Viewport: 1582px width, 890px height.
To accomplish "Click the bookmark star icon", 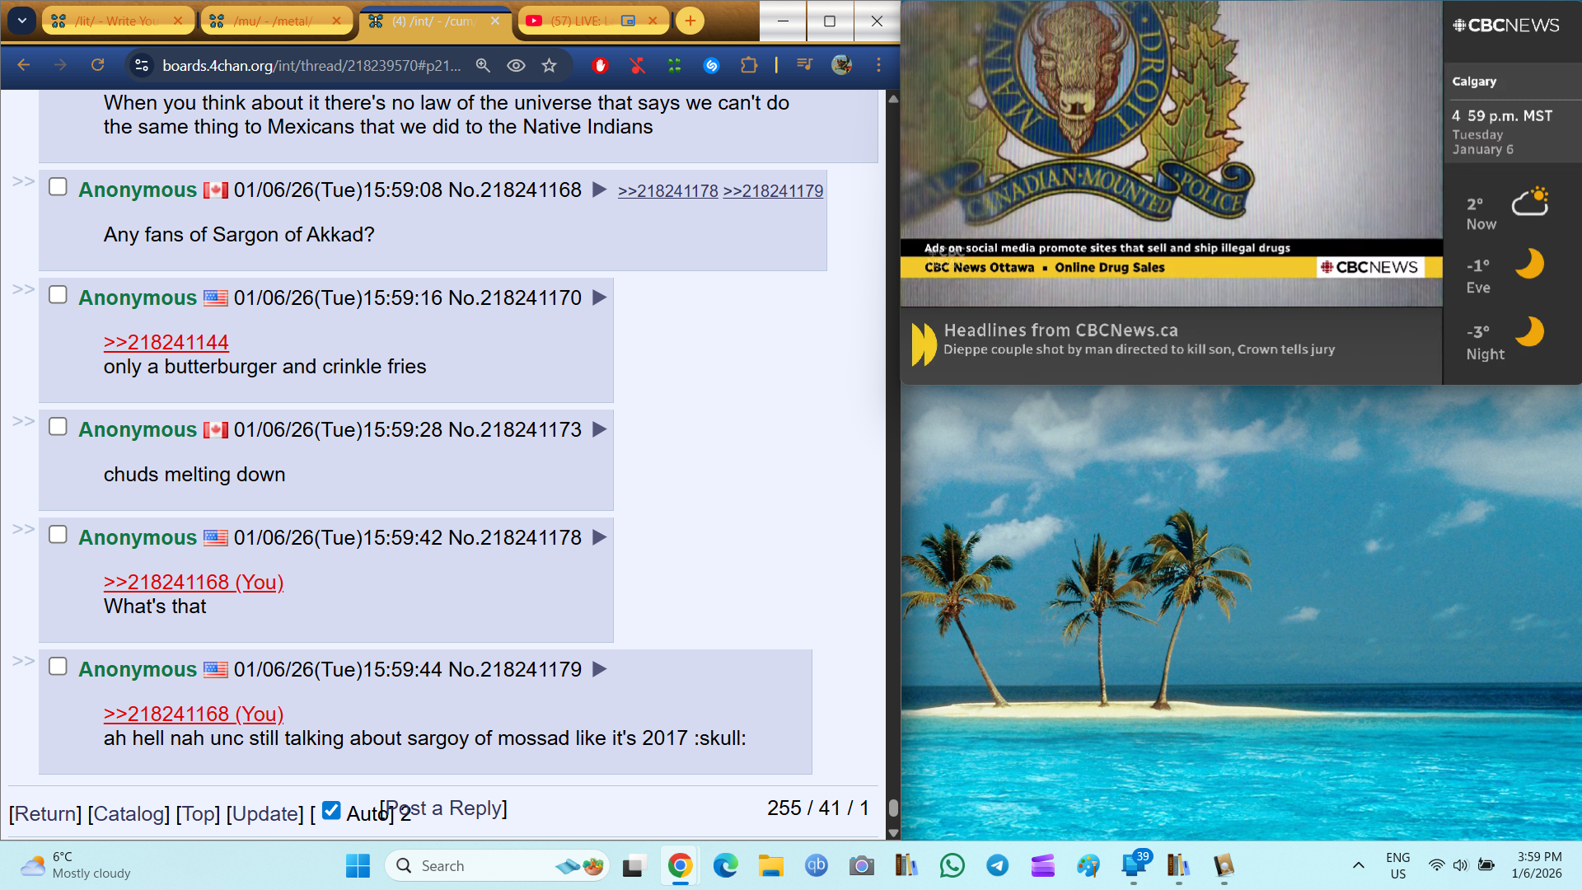I will (x=550, y=65).
